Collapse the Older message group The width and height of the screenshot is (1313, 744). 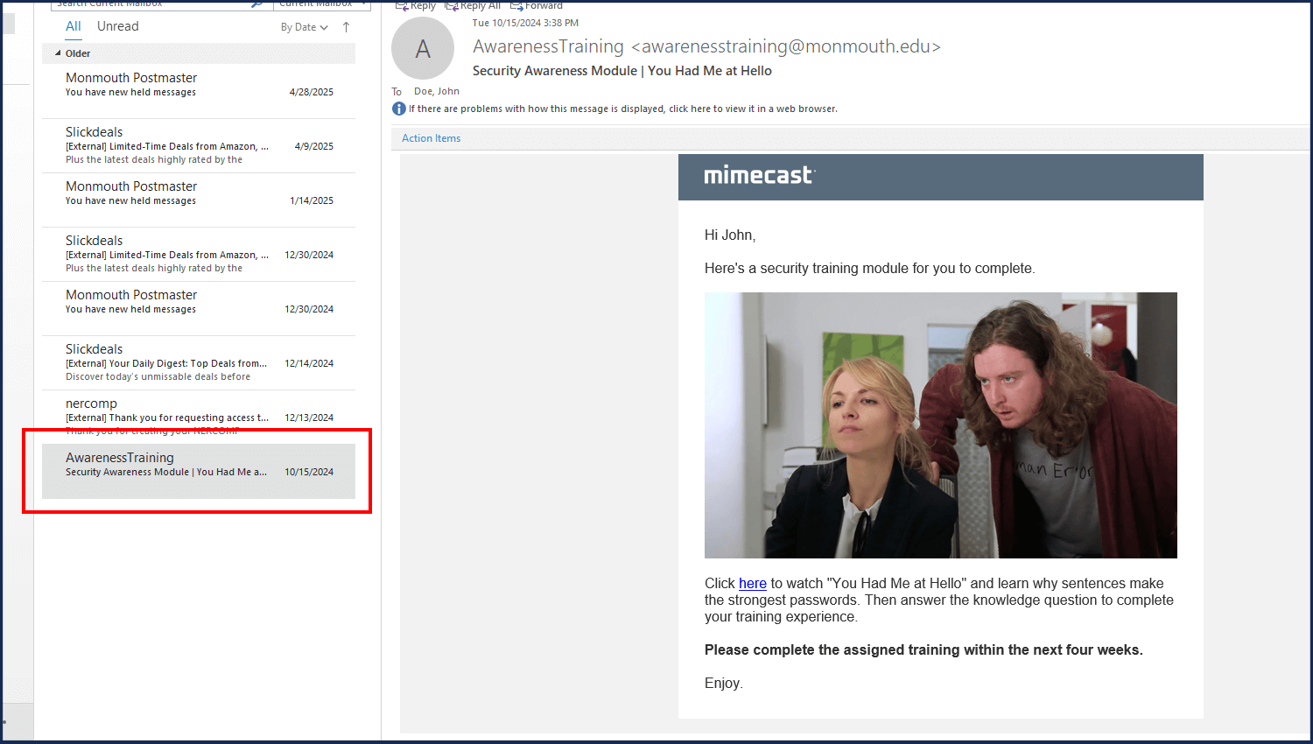[59, 53]
